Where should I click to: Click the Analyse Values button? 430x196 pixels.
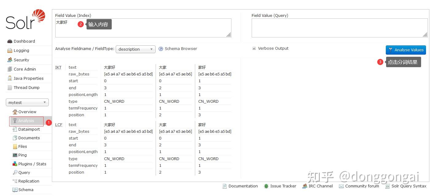coord(405,50)
